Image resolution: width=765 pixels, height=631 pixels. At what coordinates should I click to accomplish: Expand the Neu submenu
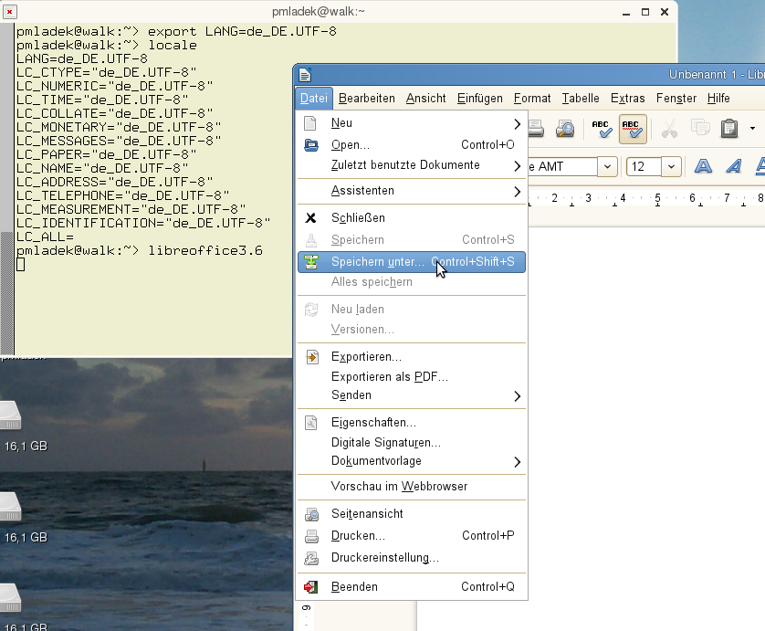coord(413,123)
